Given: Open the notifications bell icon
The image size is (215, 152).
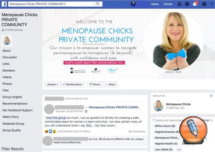Looking at the screenshot, I should point(195,4).
